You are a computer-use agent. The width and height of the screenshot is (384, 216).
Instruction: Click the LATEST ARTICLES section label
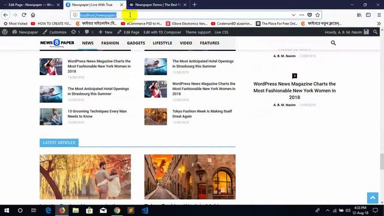tap(59, 143)
